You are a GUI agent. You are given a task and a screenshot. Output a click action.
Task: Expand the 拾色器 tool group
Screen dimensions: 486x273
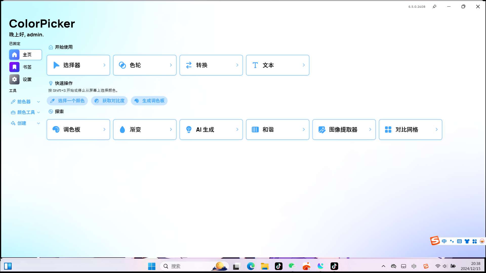[x=25, y=102]
